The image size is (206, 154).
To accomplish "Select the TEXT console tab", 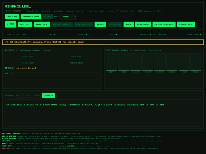I will tap(28, 95).
